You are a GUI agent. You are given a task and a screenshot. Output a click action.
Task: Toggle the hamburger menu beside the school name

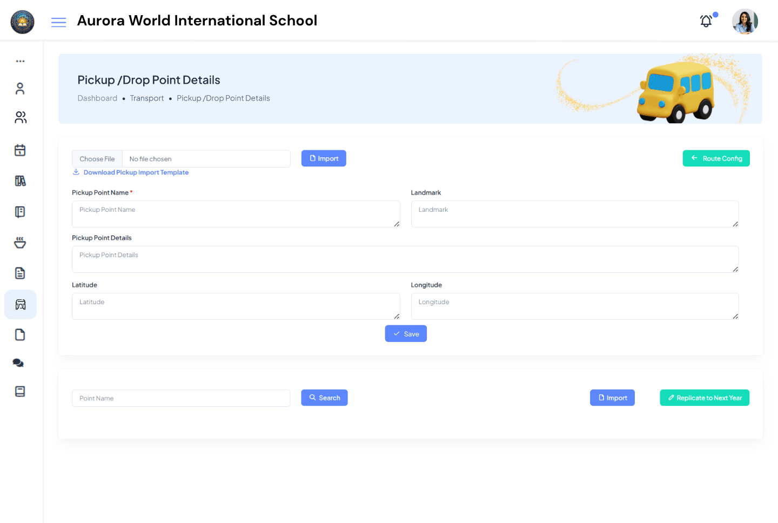pyautogui.click(x=58, y=22)
